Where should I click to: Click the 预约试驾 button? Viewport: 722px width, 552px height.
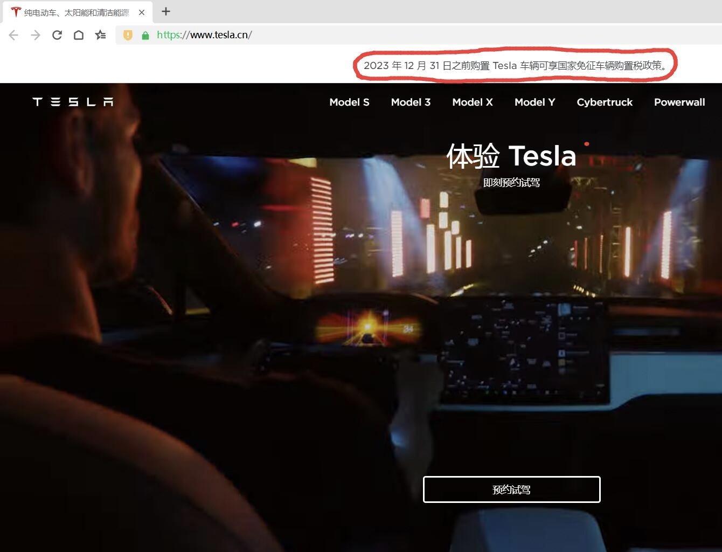point(512,489)
